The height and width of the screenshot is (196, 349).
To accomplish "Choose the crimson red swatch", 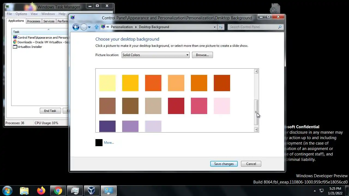I will point(176,106).
